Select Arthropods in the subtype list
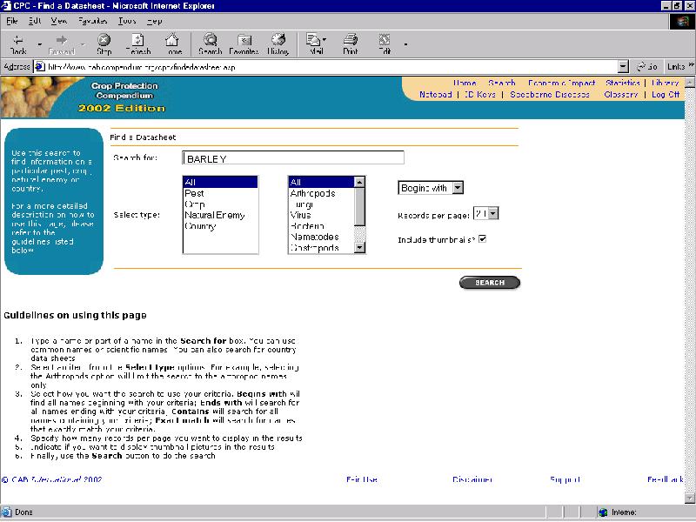This screenshot has height=522, width=696. click(x=321, y=193)
